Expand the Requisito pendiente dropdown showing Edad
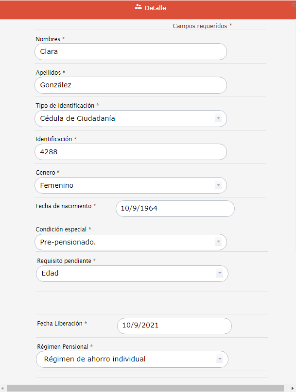This screenshot has width=296, height=392. click(x=220, y=274)
